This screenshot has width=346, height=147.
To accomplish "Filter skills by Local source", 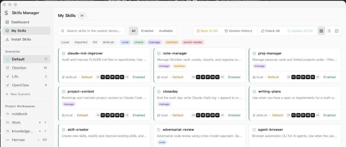I will pyautogui.click(x=65, y=42).
